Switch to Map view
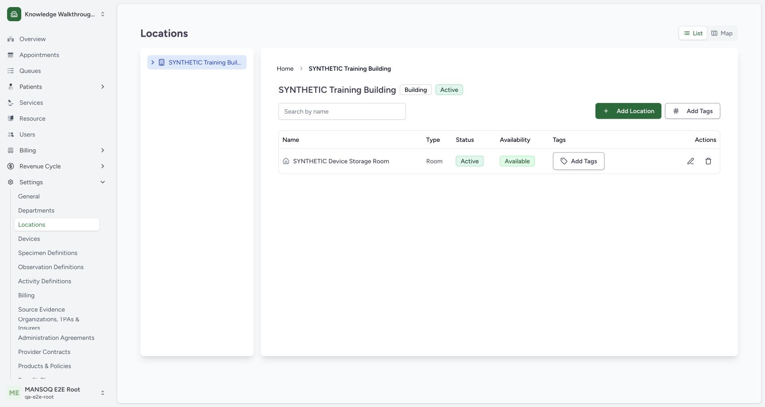Screen dimensions: 765x407 tap(722, 33)
